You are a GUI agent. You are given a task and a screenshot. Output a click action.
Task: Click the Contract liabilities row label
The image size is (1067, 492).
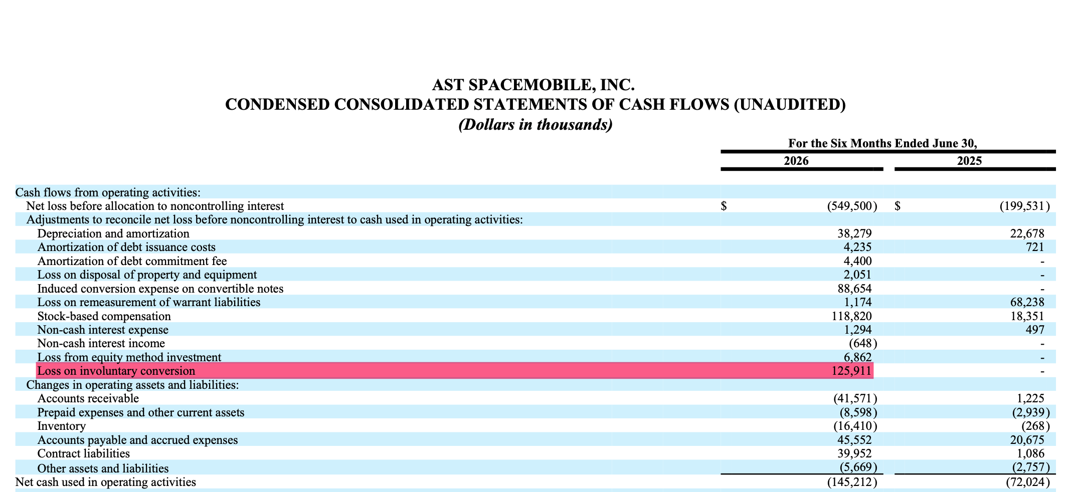(83, 453)
